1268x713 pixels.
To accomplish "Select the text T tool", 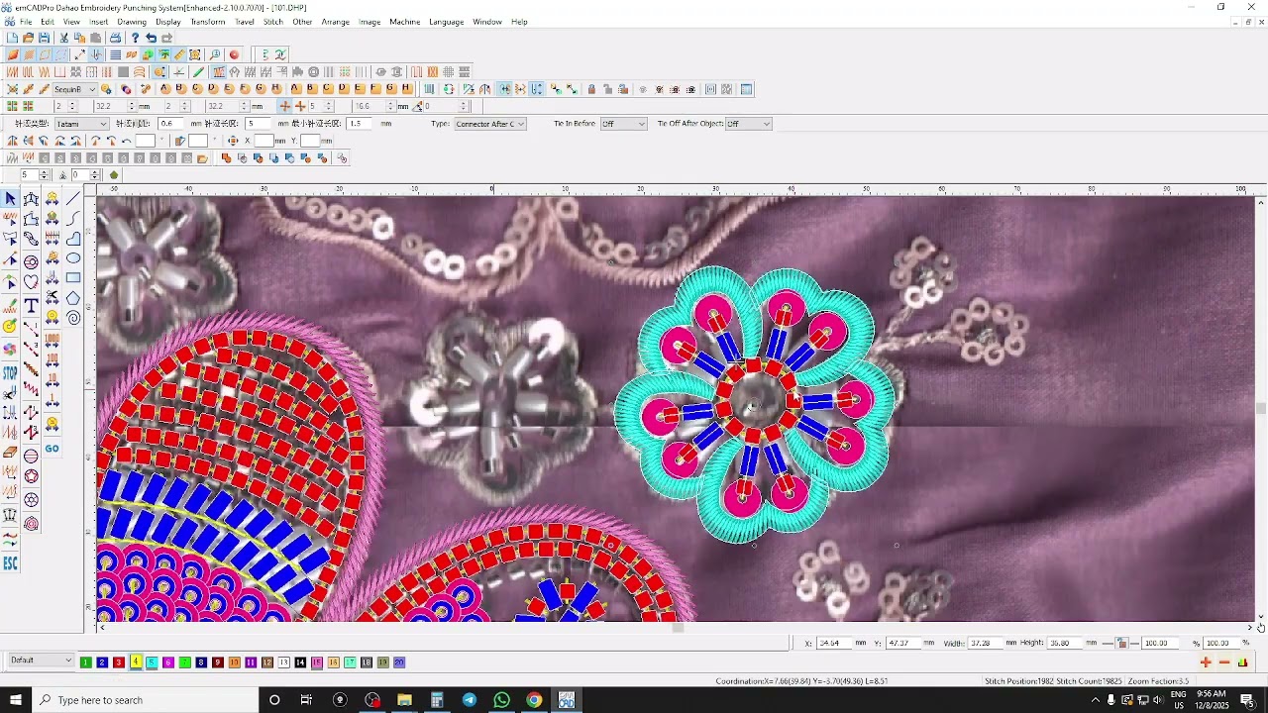I will click(x=32, y=304).
